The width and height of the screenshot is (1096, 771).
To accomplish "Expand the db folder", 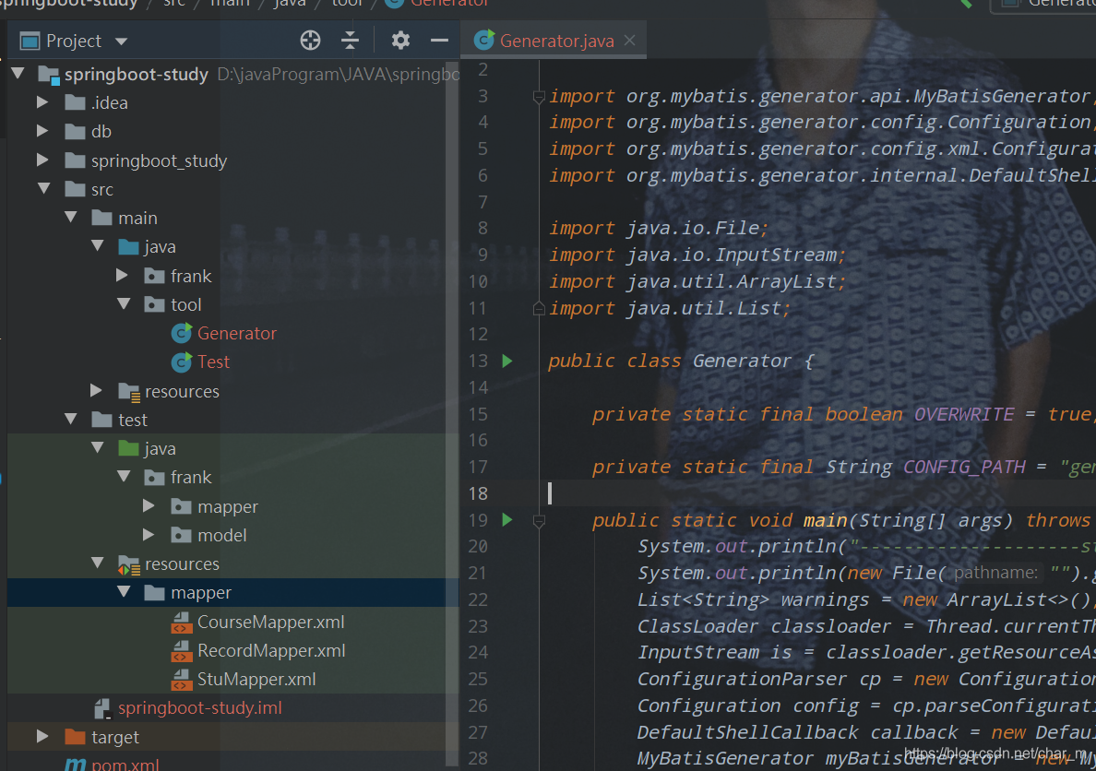I will 42,131.
